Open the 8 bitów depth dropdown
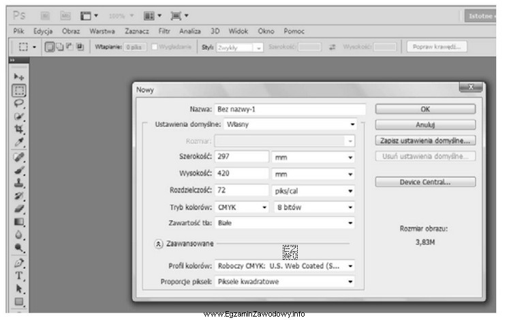Image resolution: width=509 pixels, height=320 pixels. pos(314,207)
